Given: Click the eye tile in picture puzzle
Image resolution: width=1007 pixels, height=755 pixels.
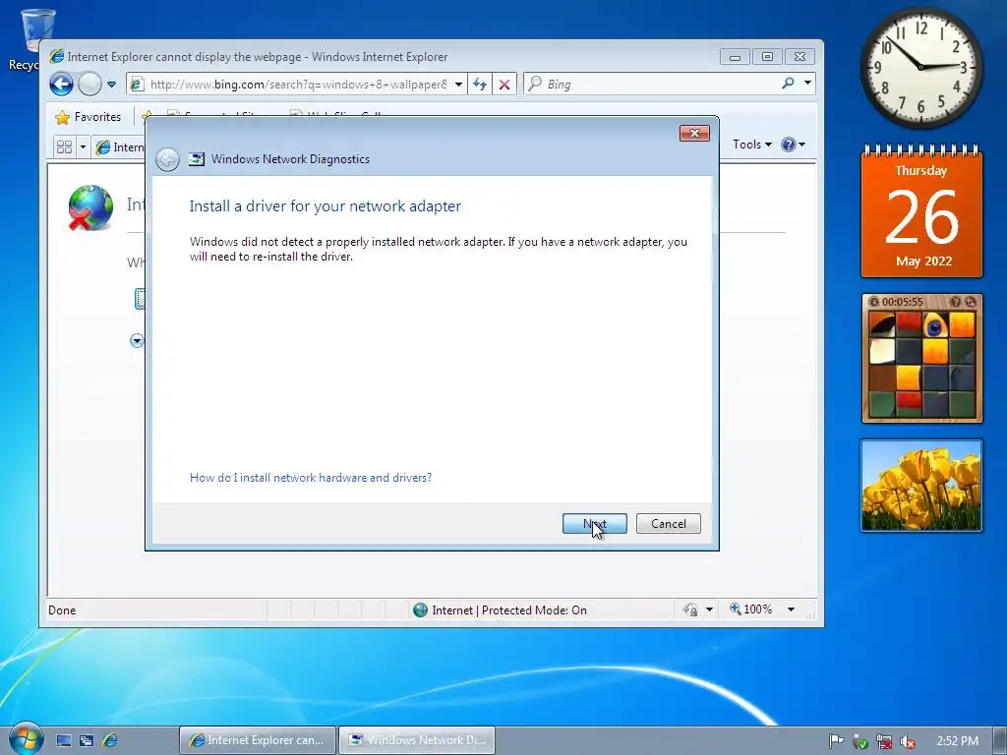Looking at the screenshot, I should 935,325.
